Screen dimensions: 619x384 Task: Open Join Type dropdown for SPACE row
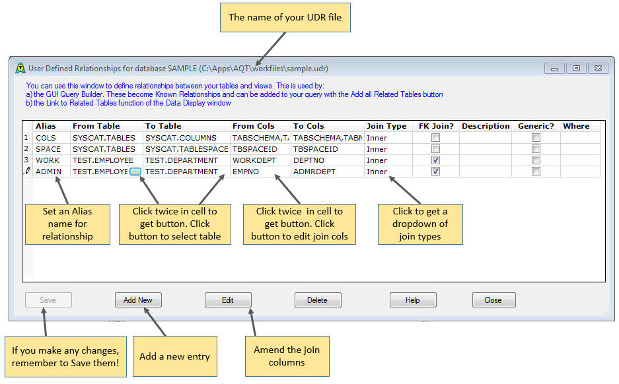pyautogui.click(x=388, y=149)
